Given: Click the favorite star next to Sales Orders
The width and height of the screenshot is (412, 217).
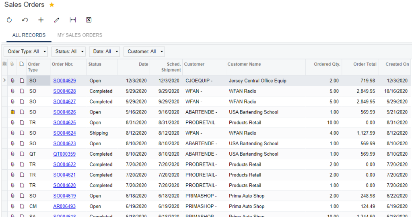Looking at the screenshot, I should pyautogui.click(x=52, y=5).
